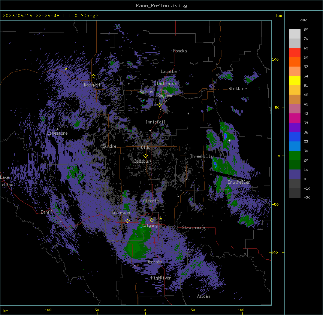Click the magenta 39-42 dBZ legend swatch
The height and width of the screenshot is (315, 323).
[295, 118]
